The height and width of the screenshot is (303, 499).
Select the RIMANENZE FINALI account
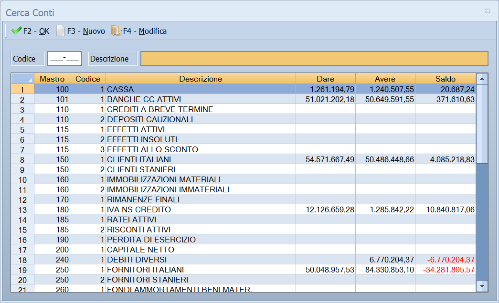pos(244,199)
